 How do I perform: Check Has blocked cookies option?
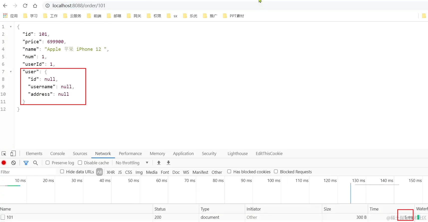229,171
